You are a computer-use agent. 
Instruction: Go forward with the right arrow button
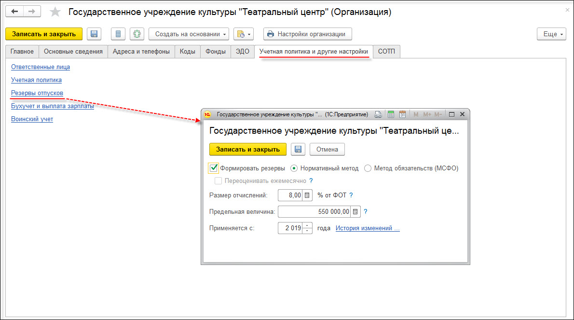(x=32, y=12)
